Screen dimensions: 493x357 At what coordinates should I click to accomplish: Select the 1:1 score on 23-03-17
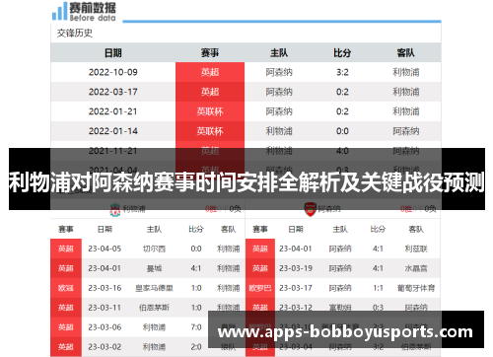pyautogui.click(x=379, y=288)
